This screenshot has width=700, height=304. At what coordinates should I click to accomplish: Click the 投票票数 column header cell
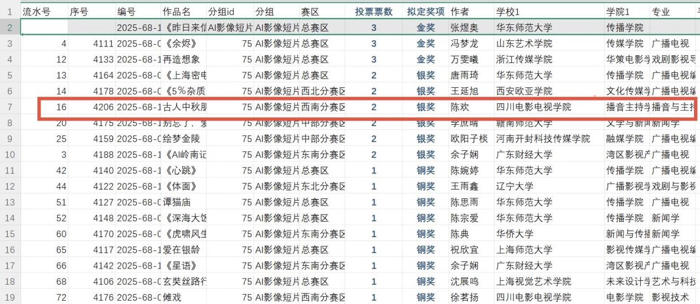coord(373,12)
